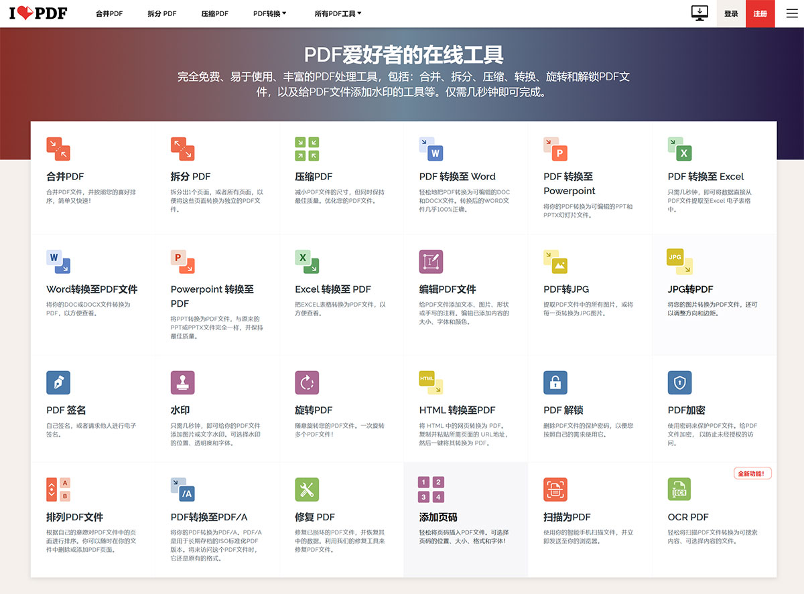Image resolution: width=804 pixels, height=594 pixels.
Task: Select the PDF 解锁 unlock tool icon
Action: (x=555, y=382)
